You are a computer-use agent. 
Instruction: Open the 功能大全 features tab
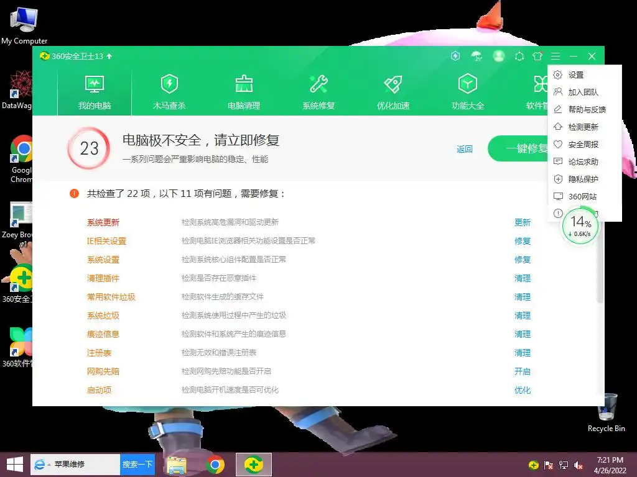468,93
